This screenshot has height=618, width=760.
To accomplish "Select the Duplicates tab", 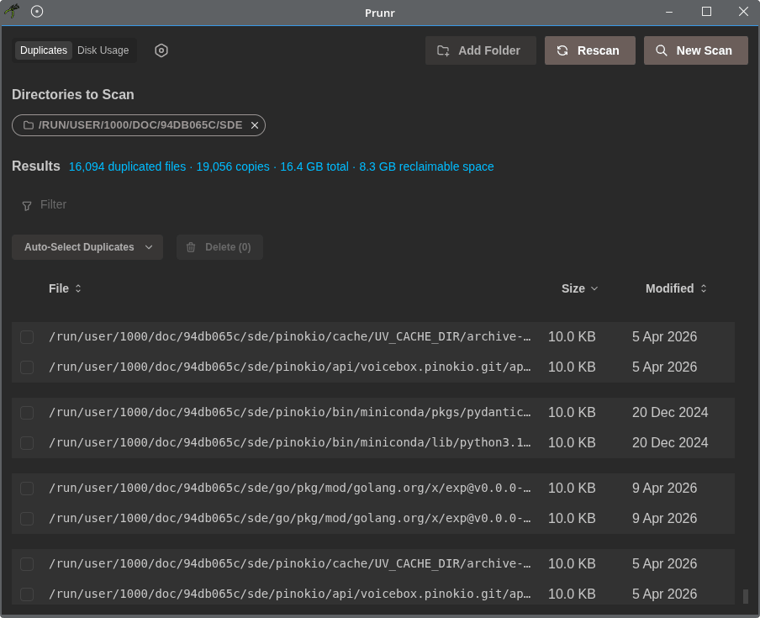I will coord(44,50).
